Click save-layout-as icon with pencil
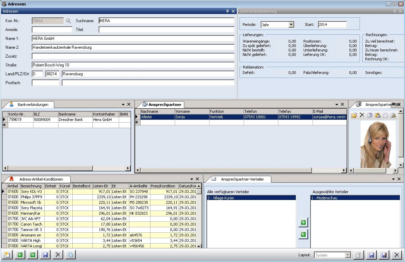405x262 pixels. pyautogui.click(x=384, y=255)
